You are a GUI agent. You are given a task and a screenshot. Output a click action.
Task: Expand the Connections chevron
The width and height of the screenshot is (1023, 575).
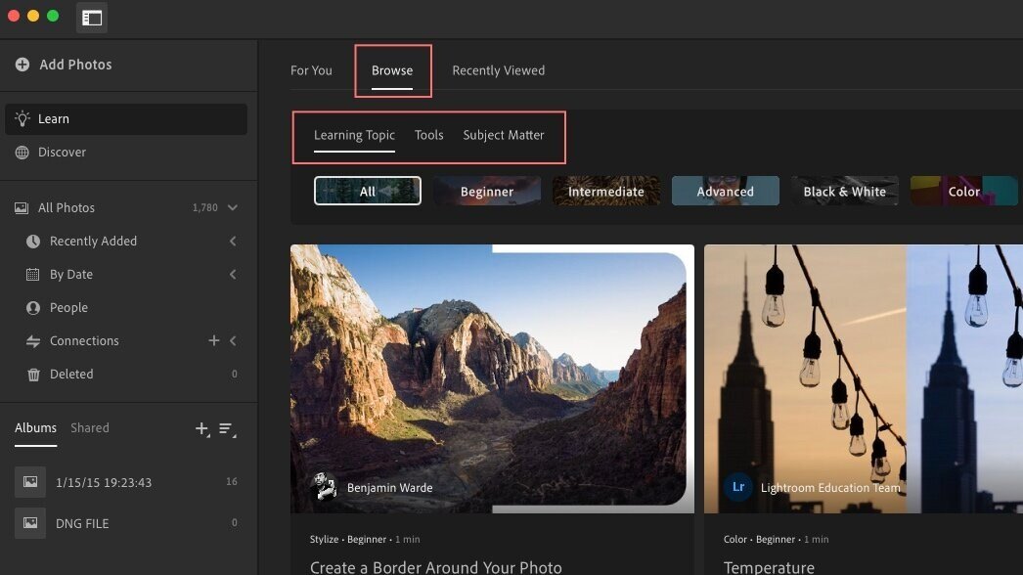(233, 340)
